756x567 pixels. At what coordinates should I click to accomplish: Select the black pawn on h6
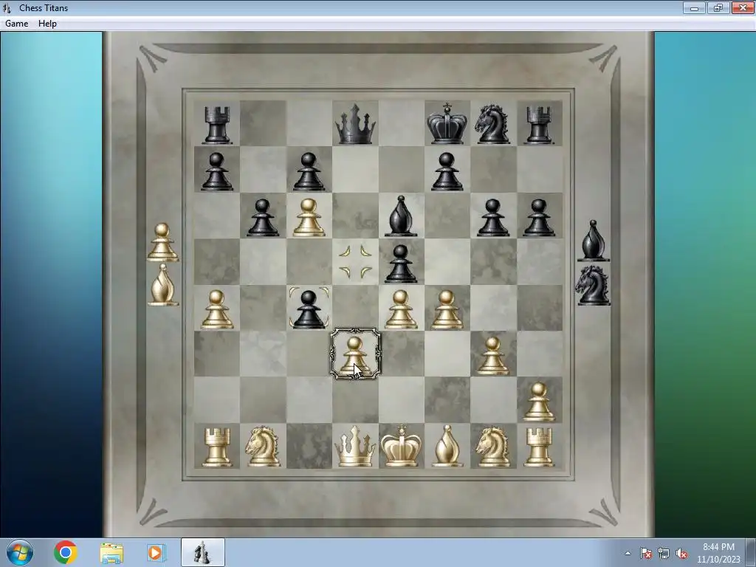[539, 218]
